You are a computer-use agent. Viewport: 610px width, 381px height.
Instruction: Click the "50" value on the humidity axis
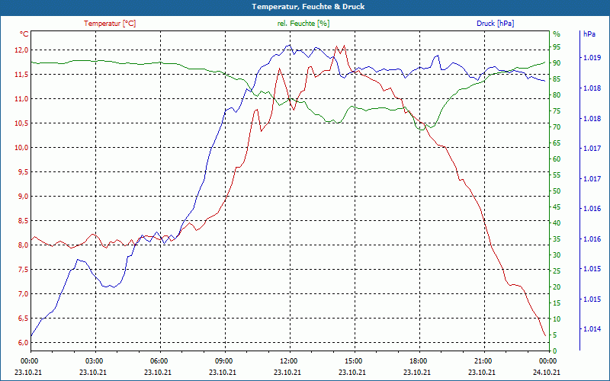point(557,191)
